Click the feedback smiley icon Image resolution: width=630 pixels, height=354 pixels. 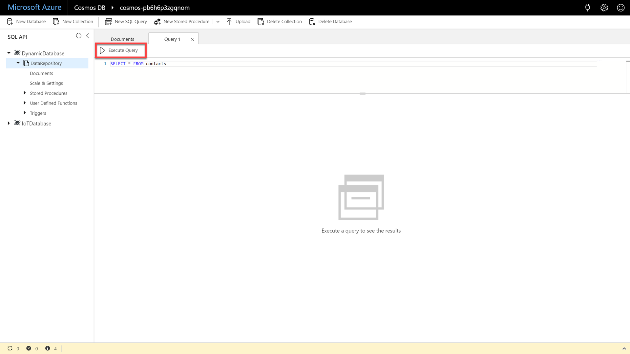620,8
